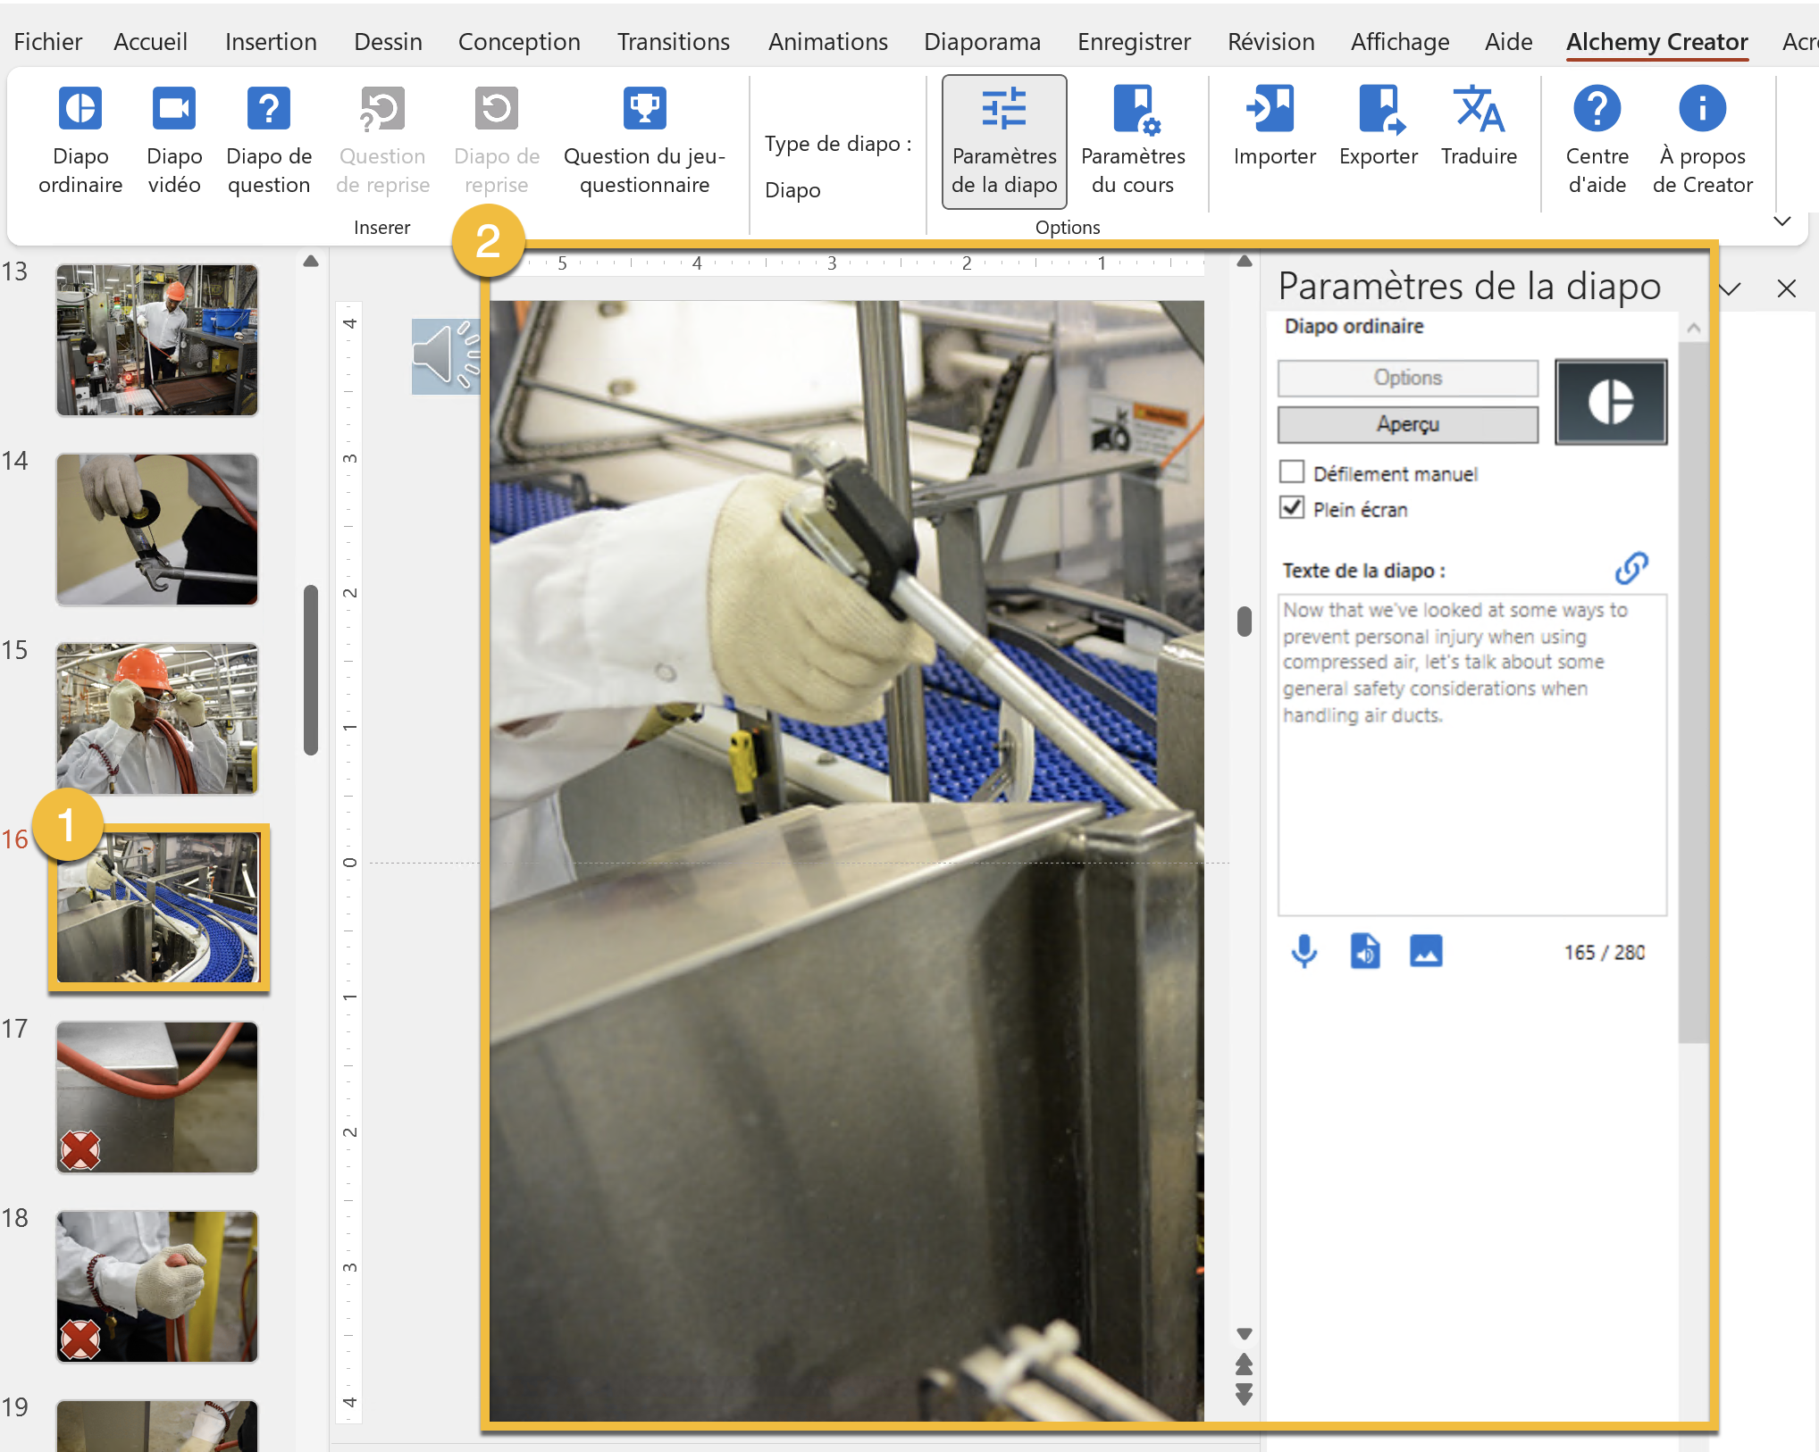Select the audio speaker icon on slide
Viewport: 1819px width, 1452px height.
coord(446,356)
